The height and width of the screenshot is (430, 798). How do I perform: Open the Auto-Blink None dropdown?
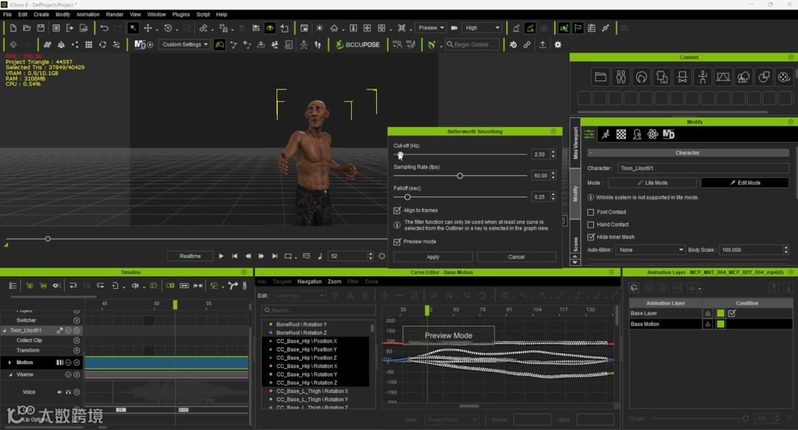pyautogui.click(x=650, y=250)
